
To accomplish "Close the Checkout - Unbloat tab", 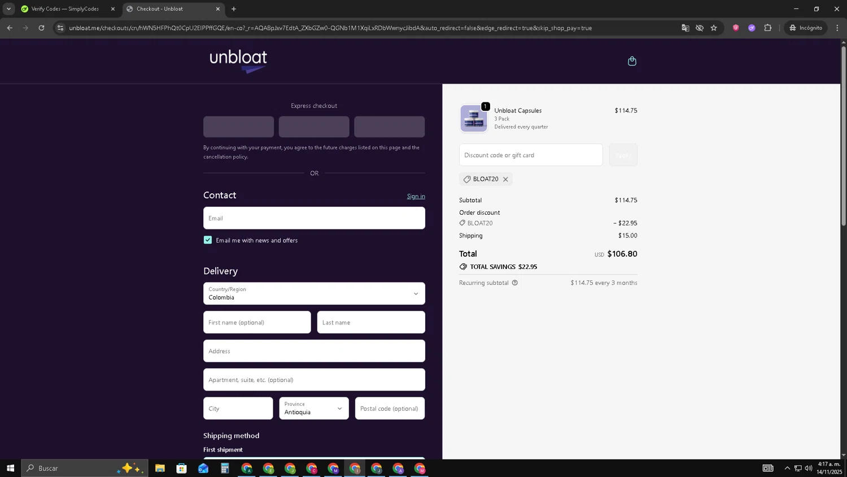I will [x=218, y=9].
